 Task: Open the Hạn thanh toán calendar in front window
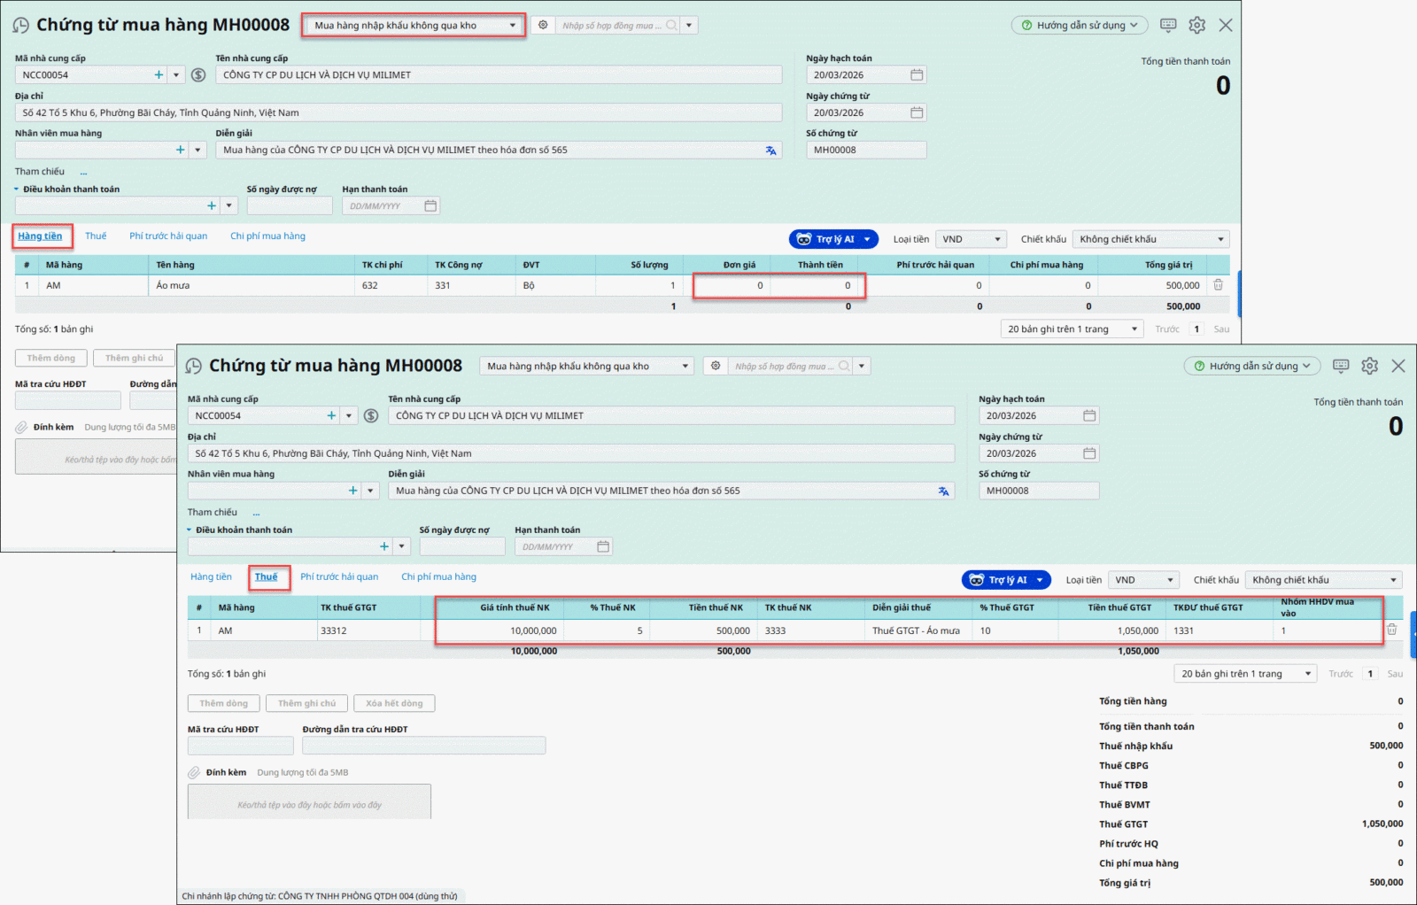pos(603,547)
